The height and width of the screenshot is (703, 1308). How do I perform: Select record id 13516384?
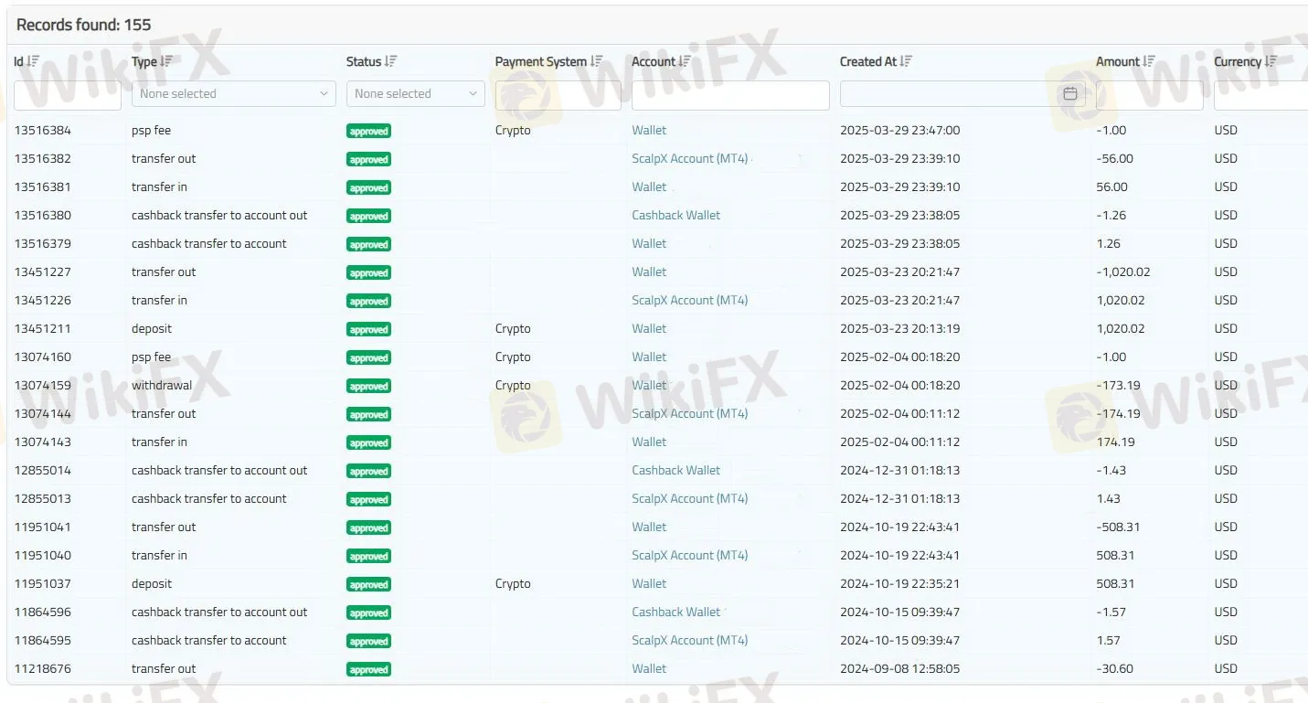tap(42, 130)
